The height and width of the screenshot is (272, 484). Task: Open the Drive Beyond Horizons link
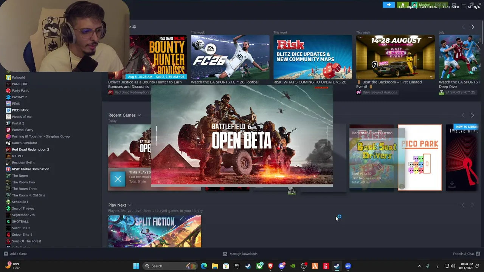376,92
